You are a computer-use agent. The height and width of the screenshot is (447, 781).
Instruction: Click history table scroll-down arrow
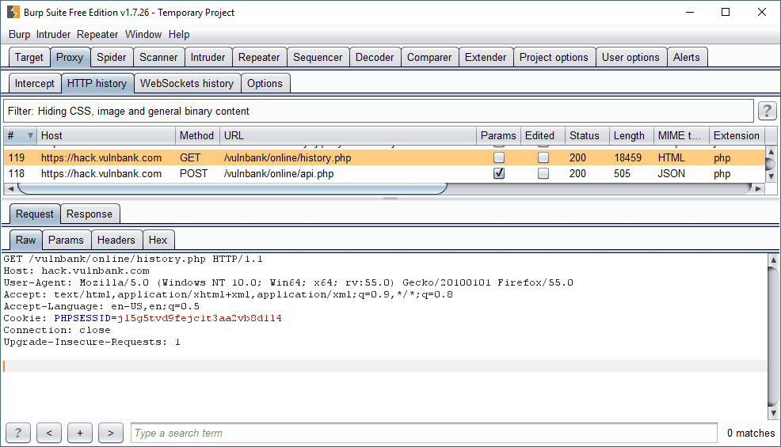pos(771,176)
